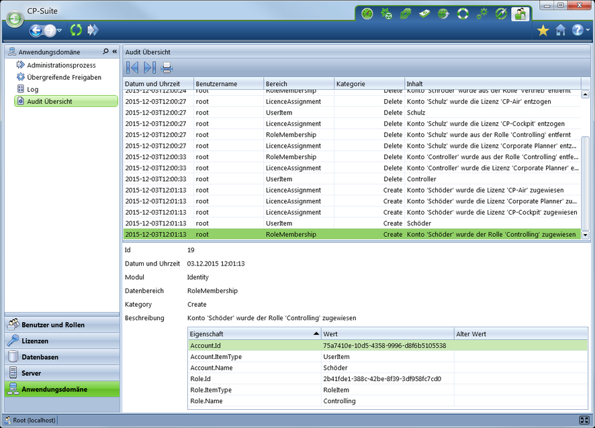The image size is (595, 428).
Task: Jump to last audit page
Action: tap(150, 68)
